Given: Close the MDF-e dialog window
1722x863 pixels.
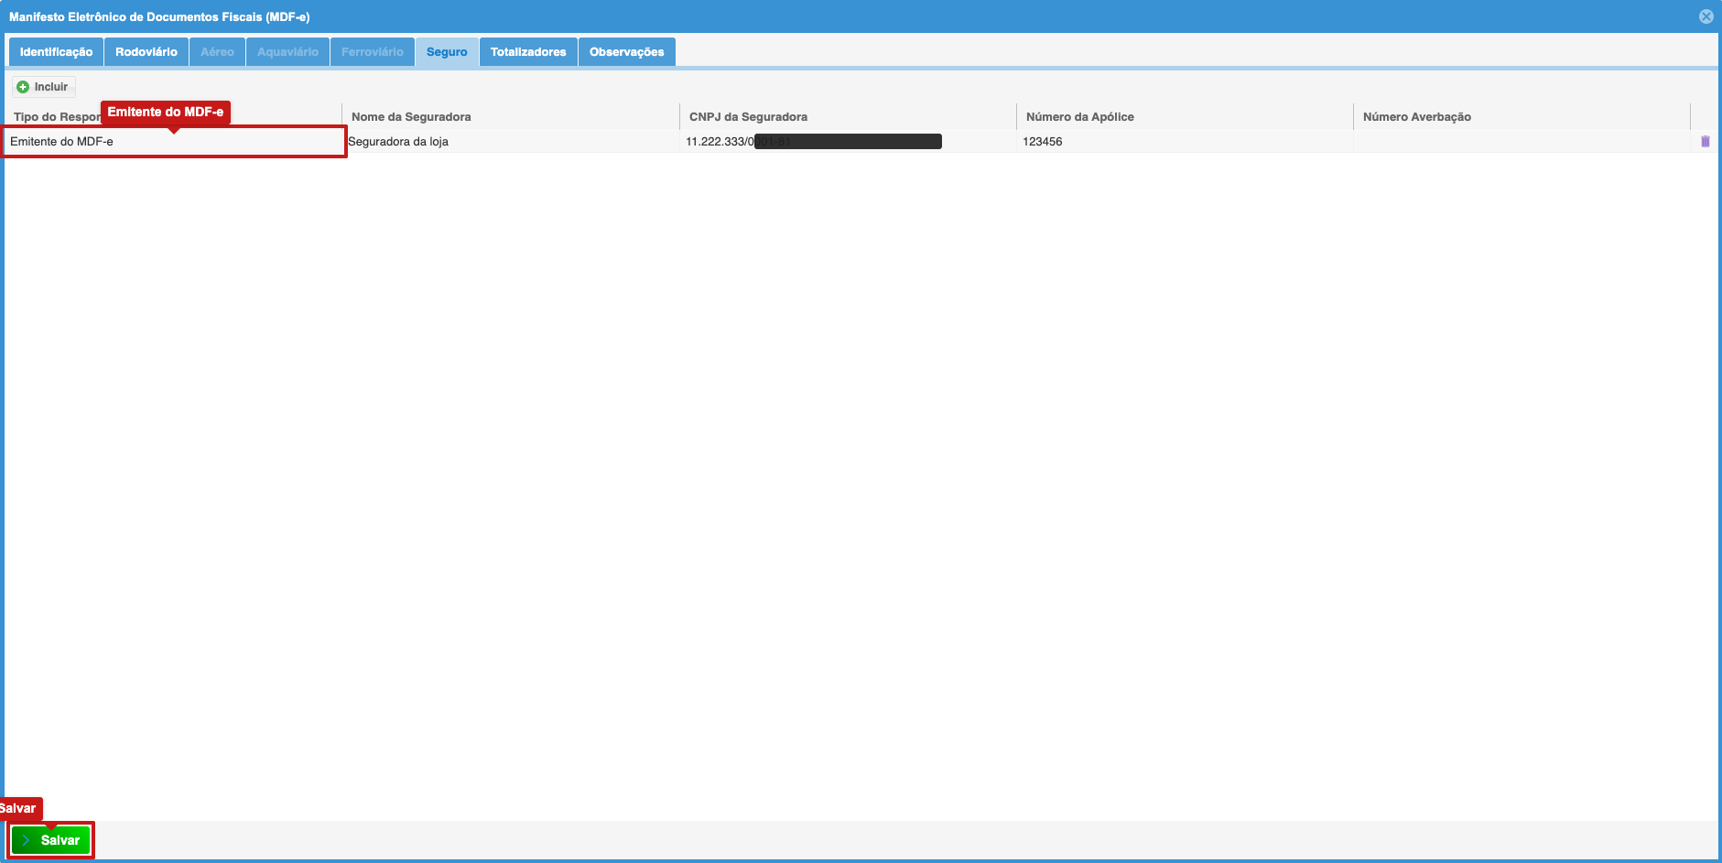Looking at the screenshot, I should pyautogui.click(x=1706, y=16).
